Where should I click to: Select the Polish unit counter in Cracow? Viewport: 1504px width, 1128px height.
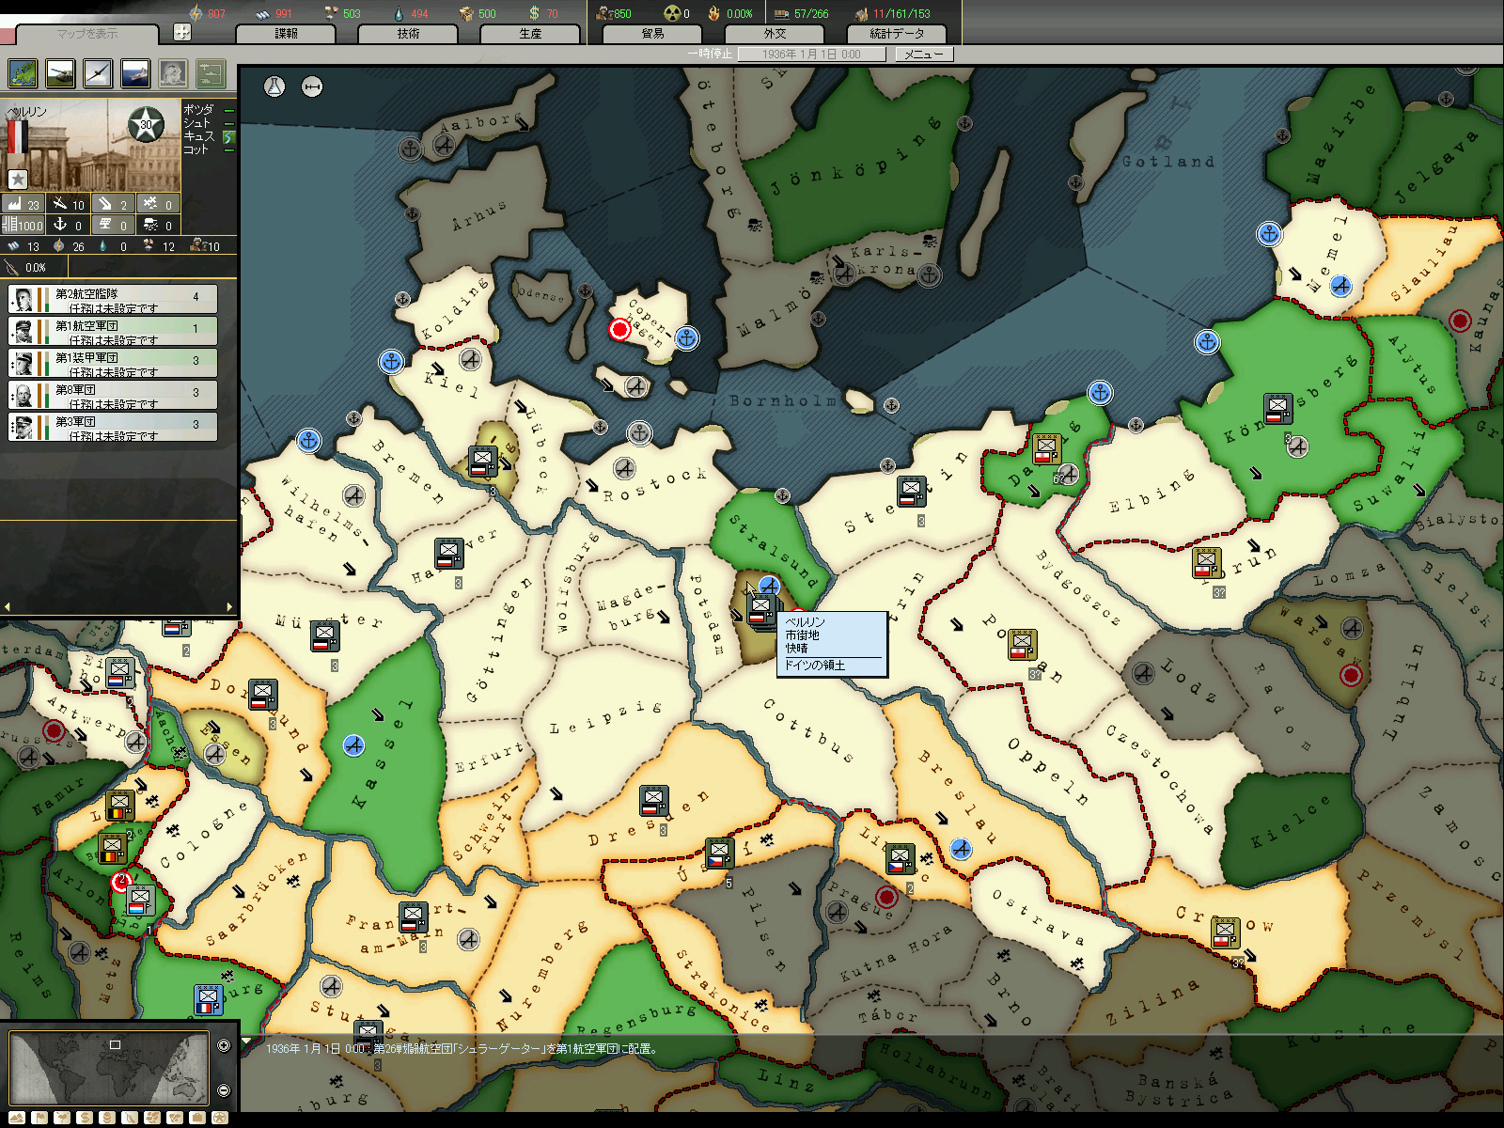[1225, 933]
